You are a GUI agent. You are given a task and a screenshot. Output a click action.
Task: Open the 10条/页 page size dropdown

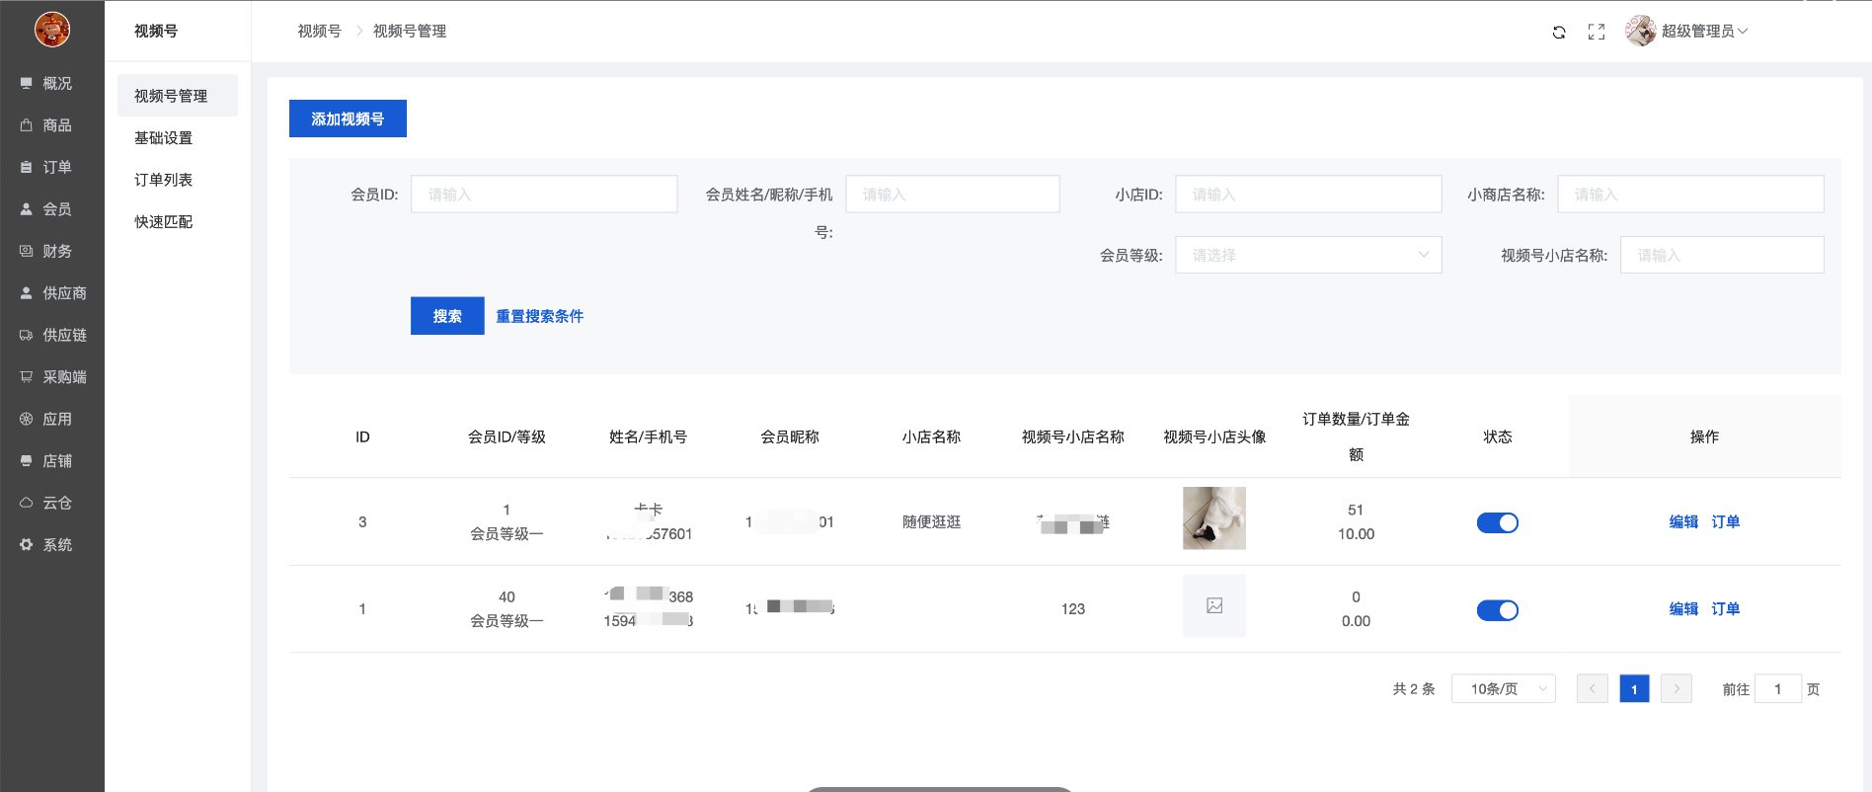click(1503, 688)
